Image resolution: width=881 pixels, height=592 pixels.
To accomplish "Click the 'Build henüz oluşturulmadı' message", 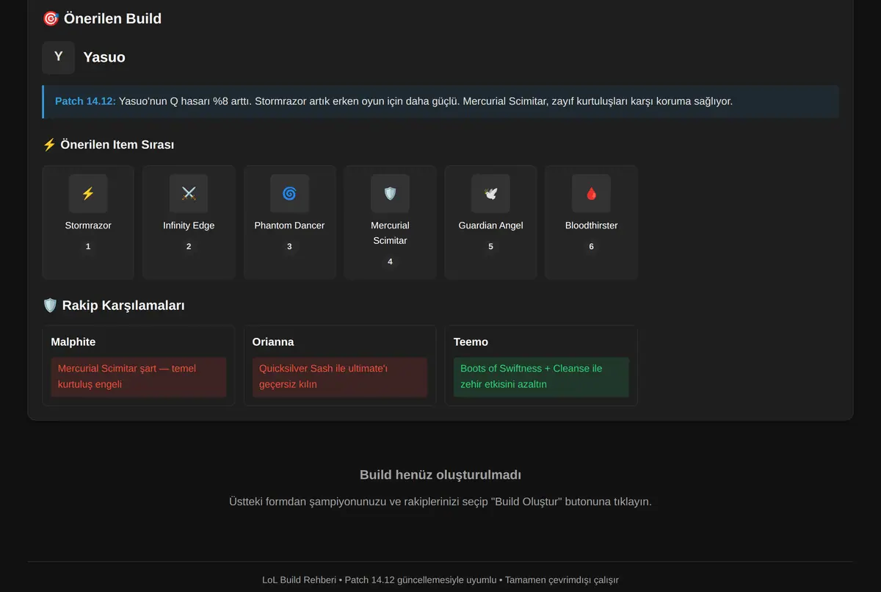I will click(440, 475).
